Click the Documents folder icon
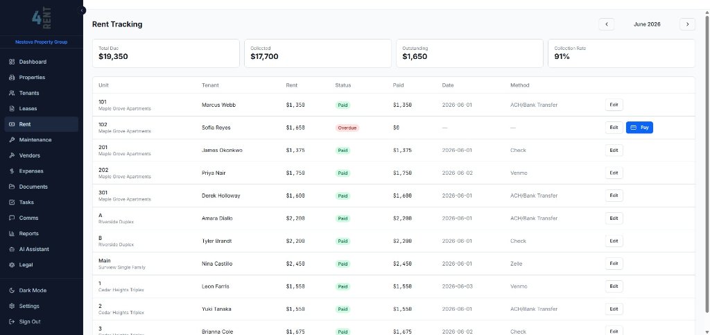Screen dimensions: 710x335 (x=12, y=187)
